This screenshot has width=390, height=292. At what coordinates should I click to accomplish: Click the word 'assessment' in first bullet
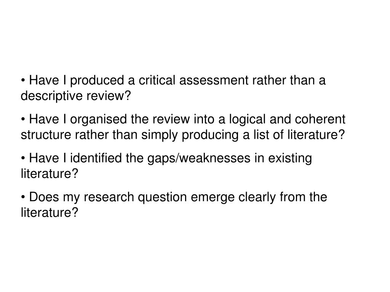click(x=214, y=80)
